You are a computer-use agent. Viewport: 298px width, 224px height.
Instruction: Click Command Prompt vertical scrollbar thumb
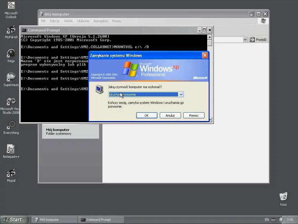click(210, 43)
